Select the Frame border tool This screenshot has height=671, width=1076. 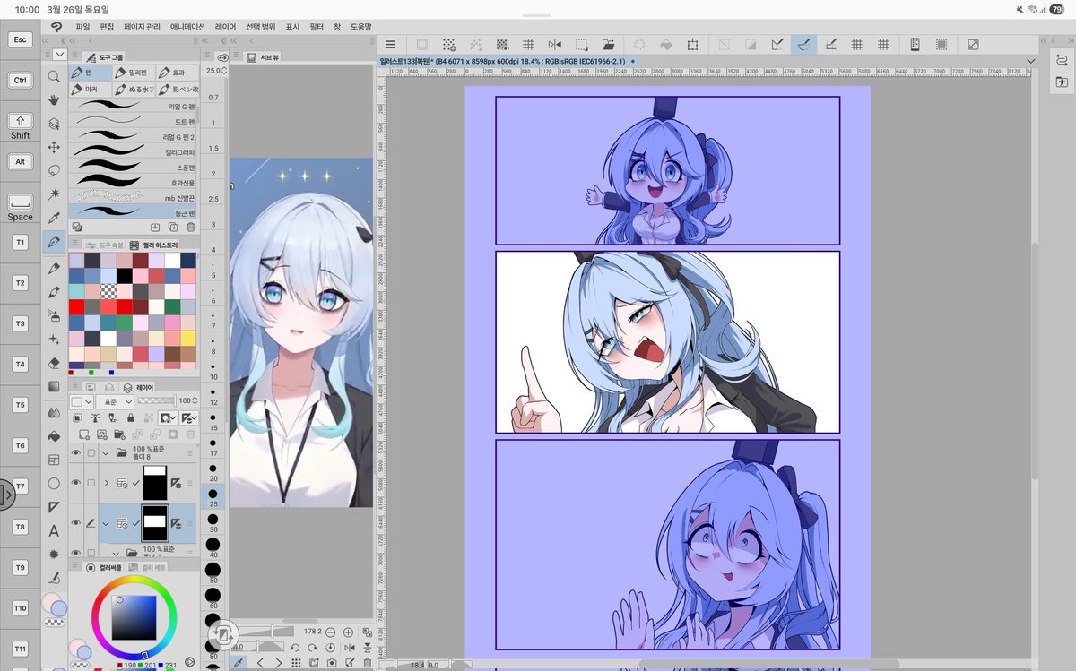pyautogui.click(x=54, y=460)
